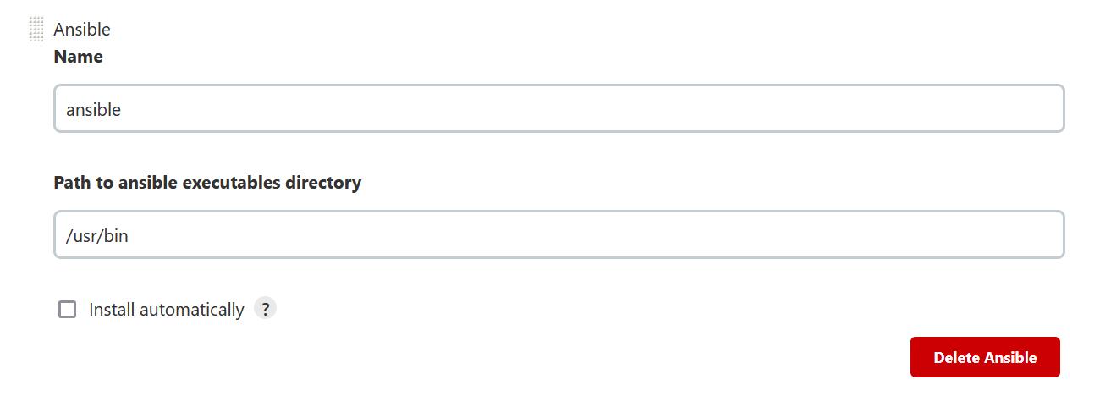Click into the field containing 'ansible'
The image size is (1100, 407).
click(x=558, y=108)
